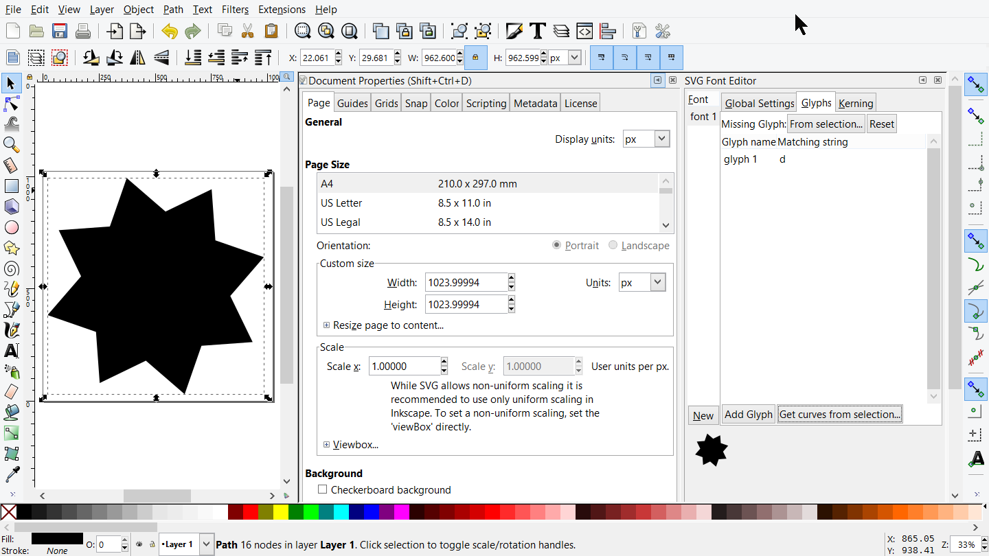Select Landscape orientation
This screenshot has height=556, width=989.
611,245
